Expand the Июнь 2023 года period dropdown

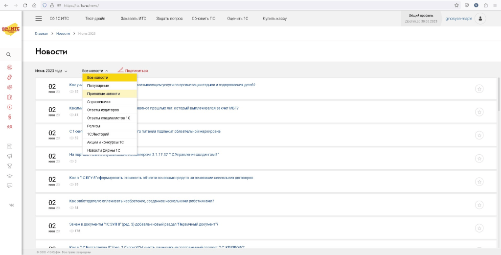click(x=51, y=71)
